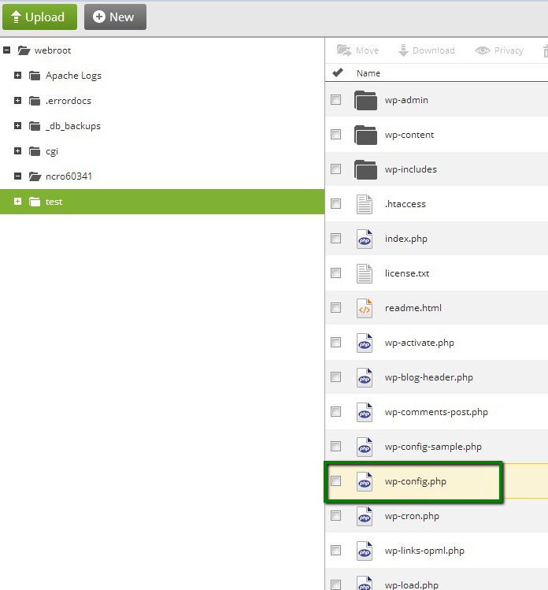Image resolution: width=548 pixels, height=590 pixels.
Task: Click the .htaccess document icon
Action: 365,204
